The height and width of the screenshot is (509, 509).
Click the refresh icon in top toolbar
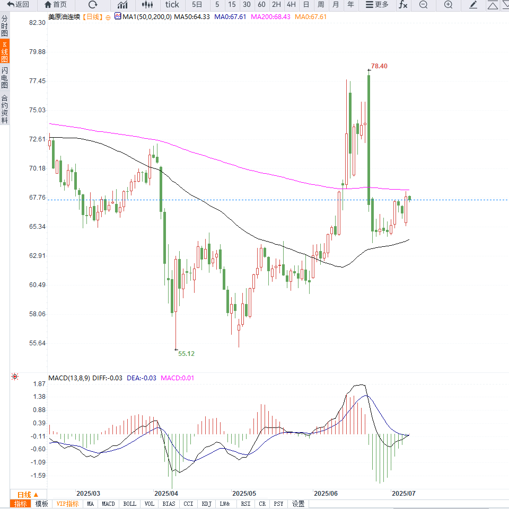tap(93, 5)
